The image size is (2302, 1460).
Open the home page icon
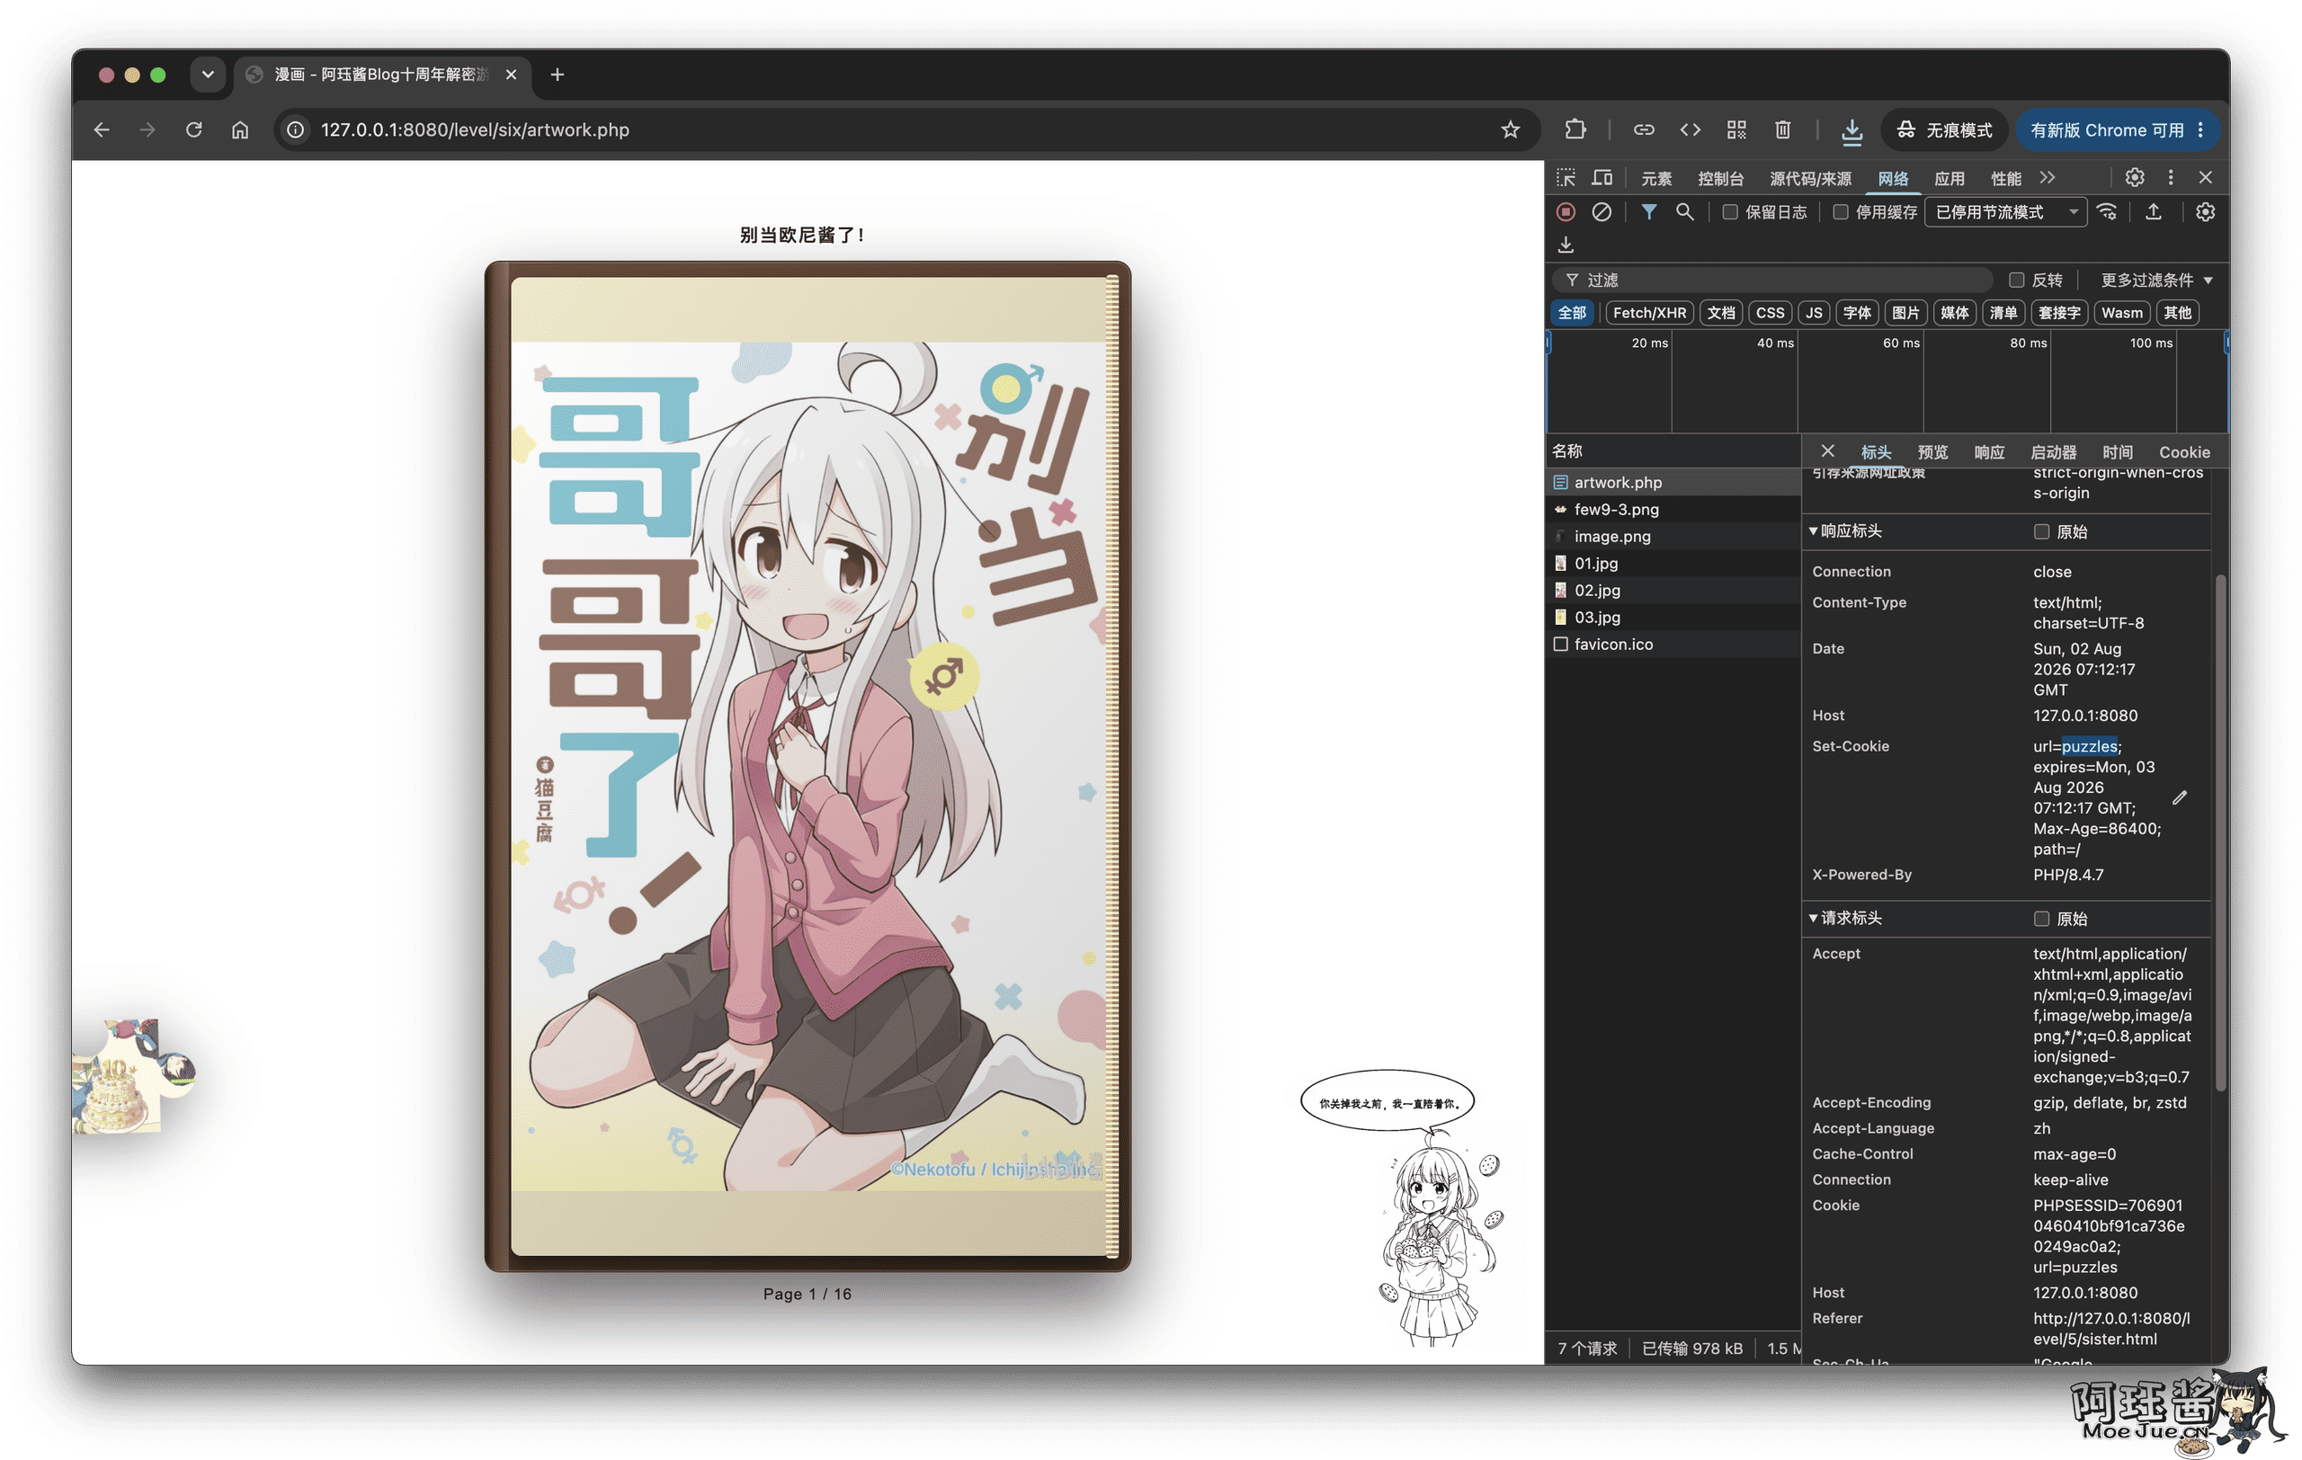tap(240, 130)
